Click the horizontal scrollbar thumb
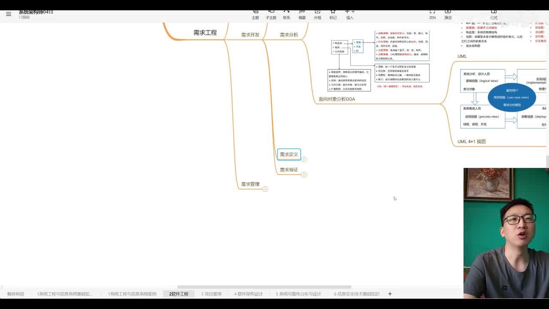549x309 pixels. click(x=264, y=287)
